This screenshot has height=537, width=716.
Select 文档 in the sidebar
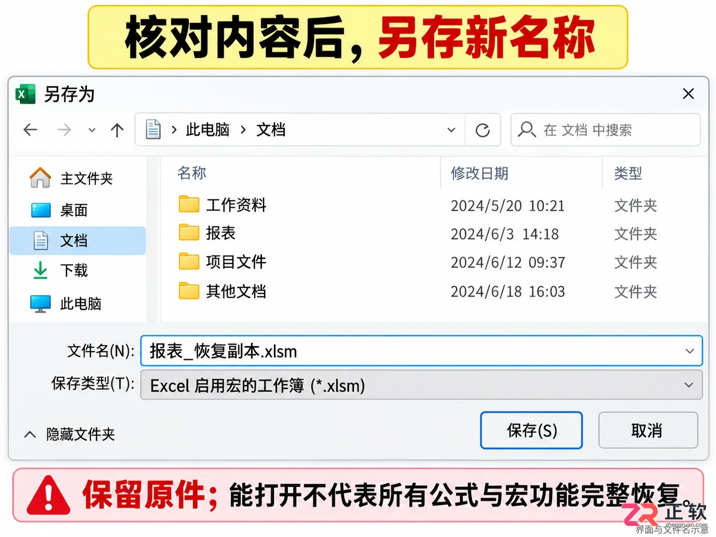click(x=77, y=241)
